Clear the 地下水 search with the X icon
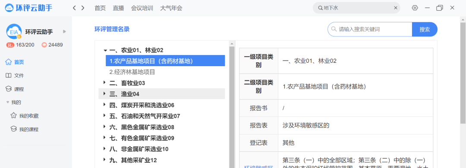Image resolution: width=466 pixels, height=168 pixels. [396, 8]
